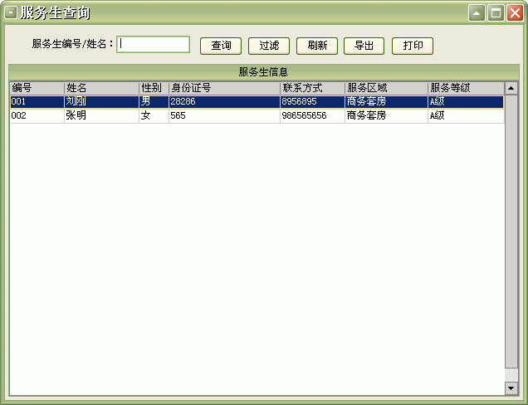Viewport: 528px width, 405px height.
Task: Click the 性别 column header
Action: pyautogui.click(x=154, y=88)
